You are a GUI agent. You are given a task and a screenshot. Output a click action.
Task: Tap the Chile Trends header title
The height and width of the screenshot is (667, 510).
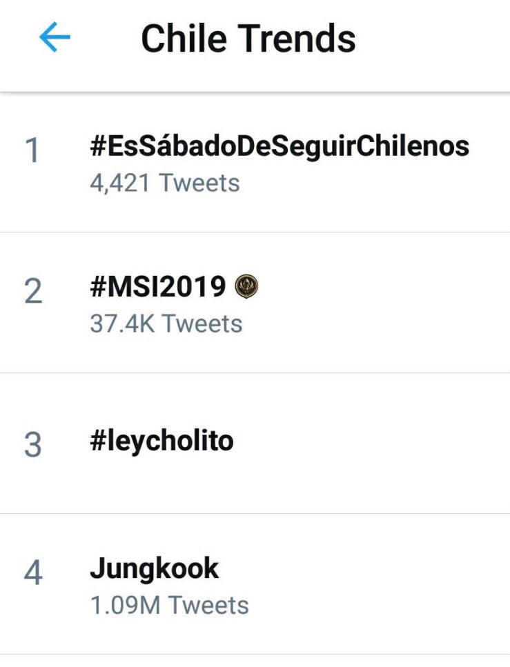click(248, 39)
